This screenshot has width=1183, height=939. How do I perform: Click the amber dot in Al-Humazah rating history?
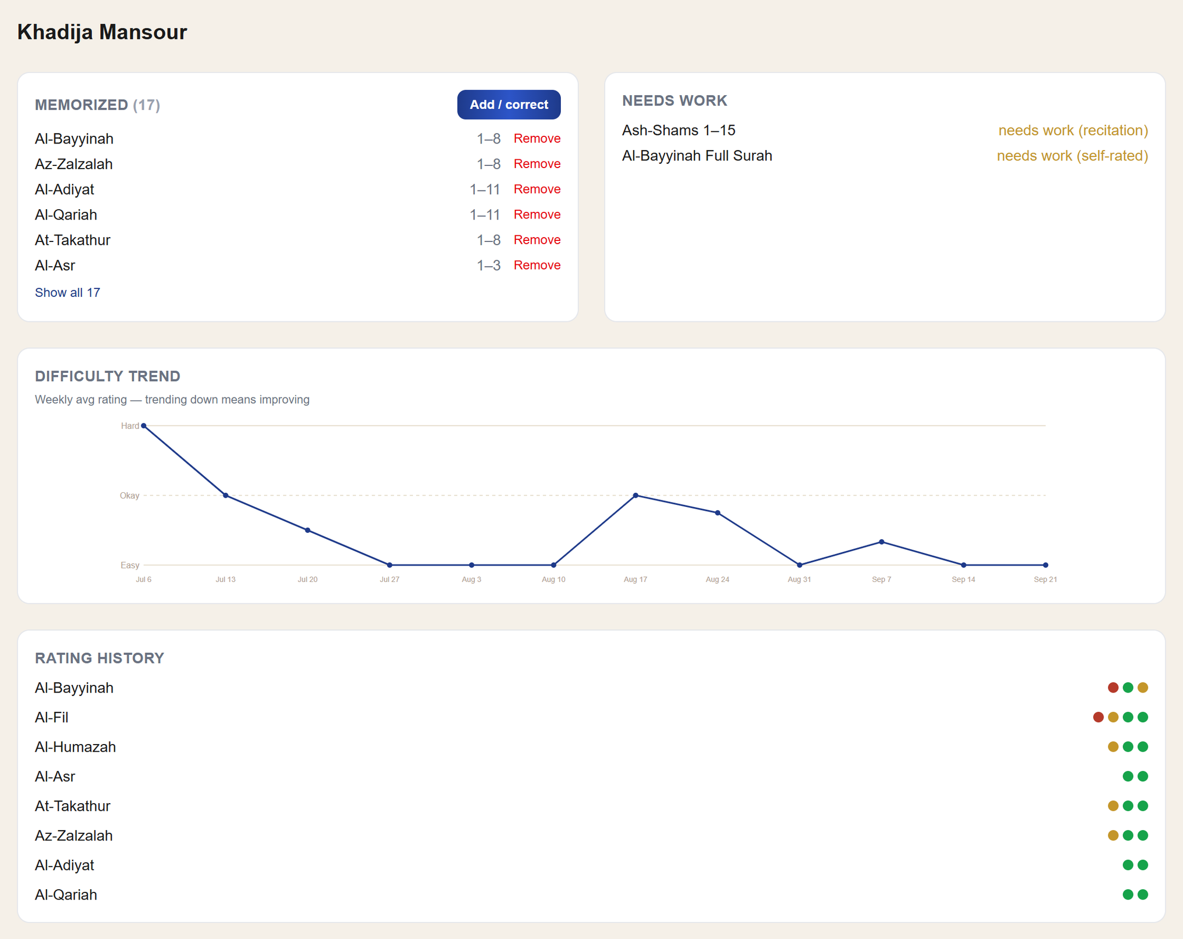click(1113, 747)
